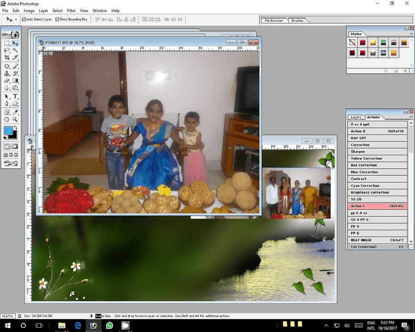Switch to Standard Screen mode
The height and width of the screenshot is (332, 415).
6,155
